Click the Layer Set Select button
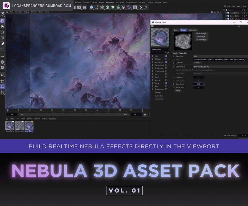Viewport: 248px width, 206px height. coord(197,63)
